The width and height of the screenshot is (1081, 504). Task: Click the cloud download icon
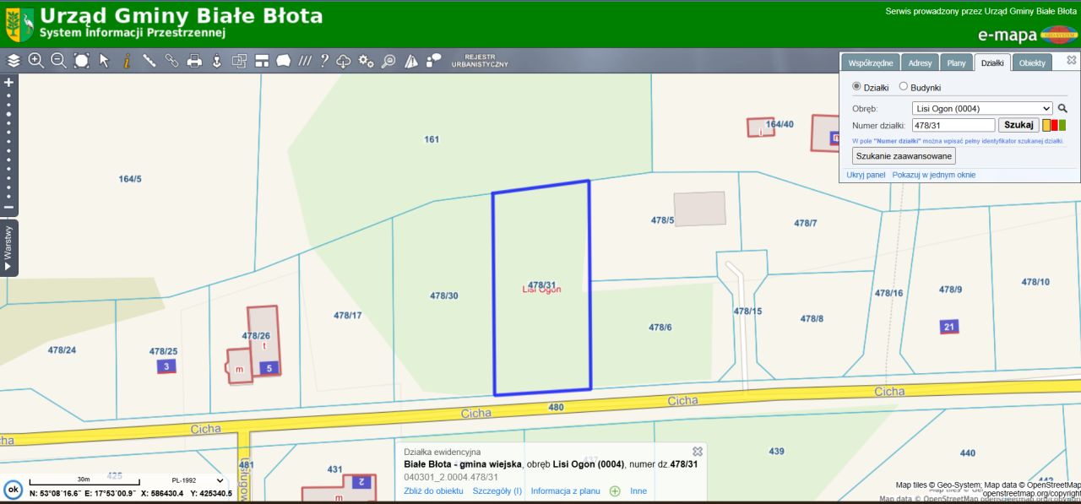pyautogui.click(x=344, y=61)
